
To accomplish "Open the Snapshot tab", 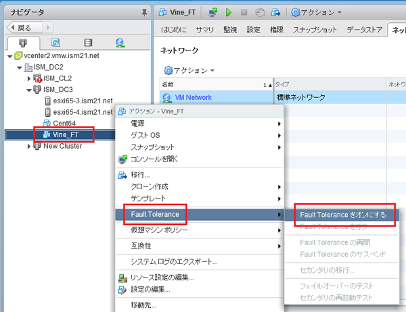I will (x=317, y=30).
